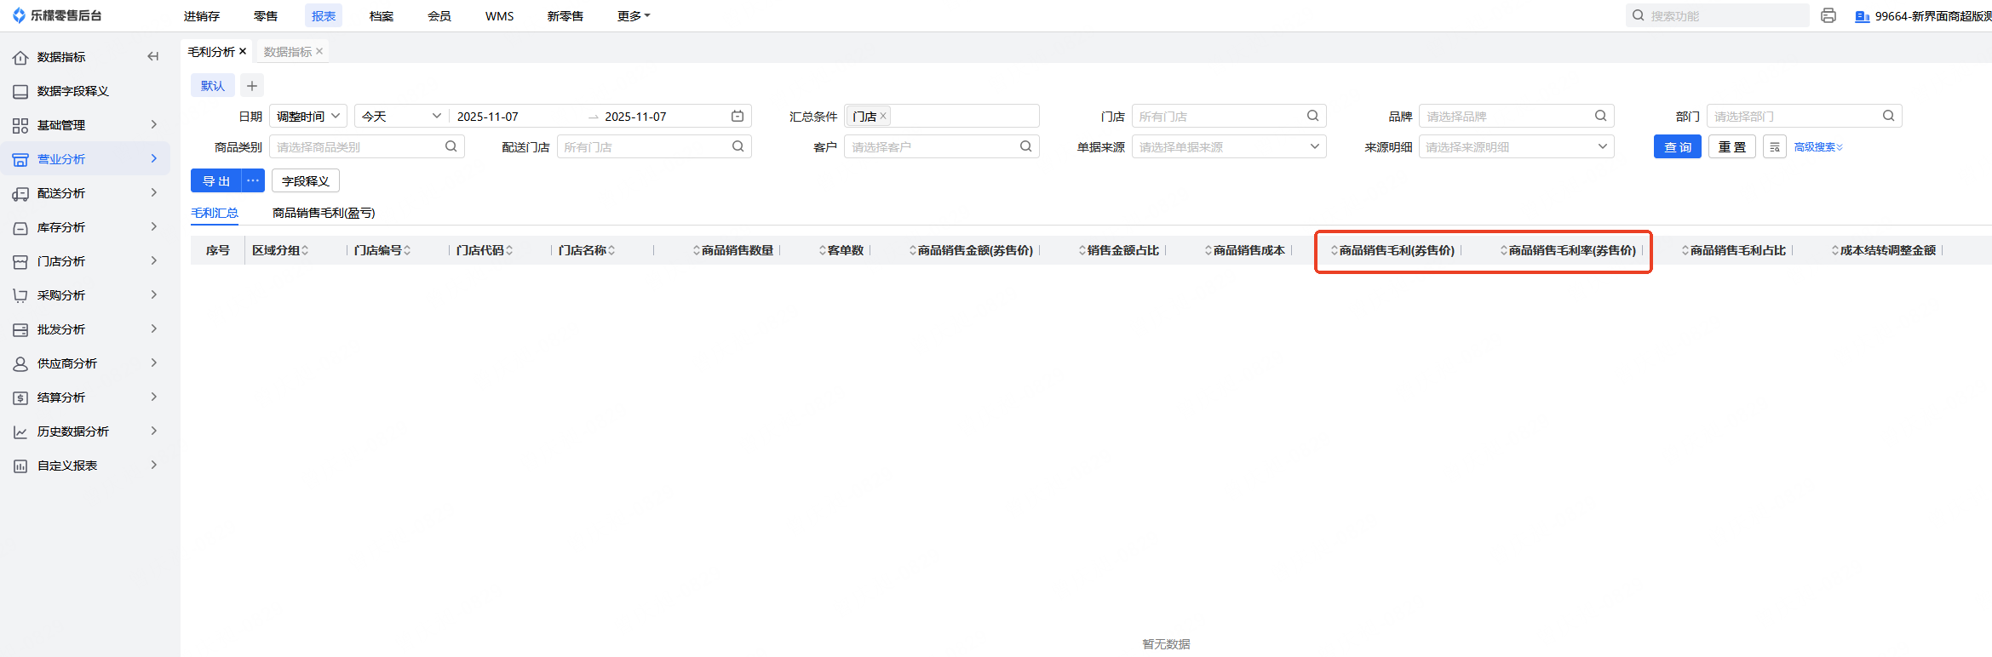1992x657 pixels.
Task: Open the 来源明细 dropdown
Action: click(x=1516, y=146)
